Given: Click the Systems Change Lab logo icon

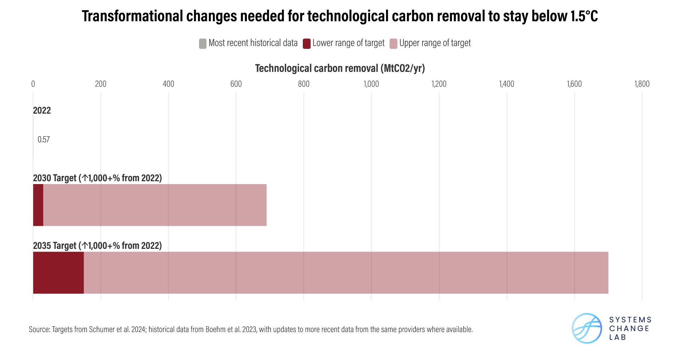Looking at the screenshot, I should click(x=587, y=328).
